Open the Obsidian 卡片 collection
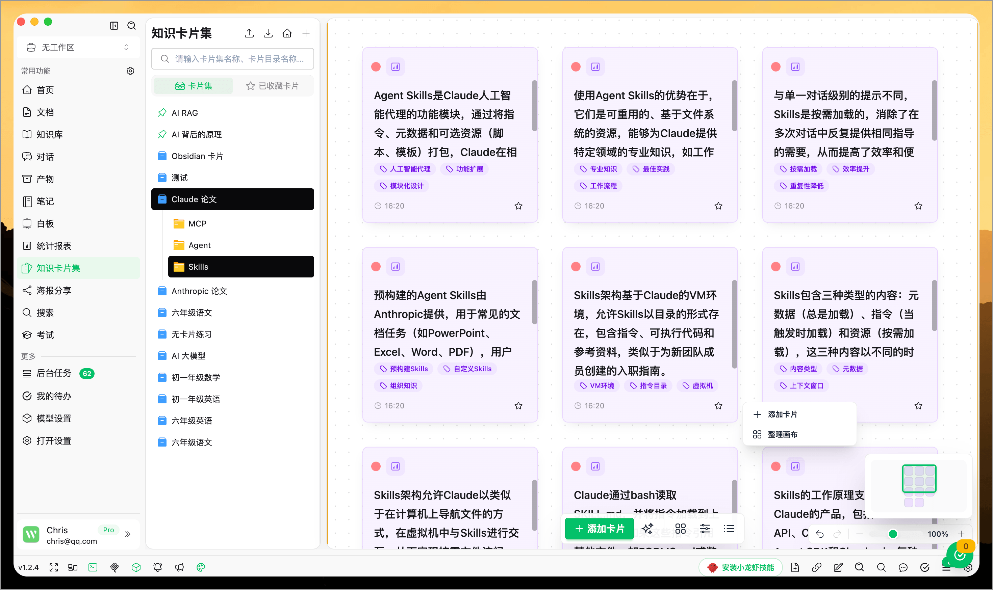 pyautogui.click(x=233, y=156)
